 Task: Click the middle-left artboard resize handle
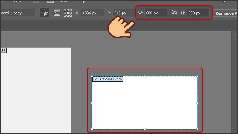[92, 103]
